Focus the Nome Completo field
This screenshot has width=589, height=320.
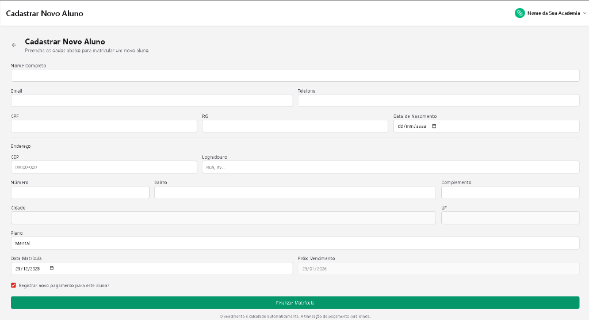[294, 75]
